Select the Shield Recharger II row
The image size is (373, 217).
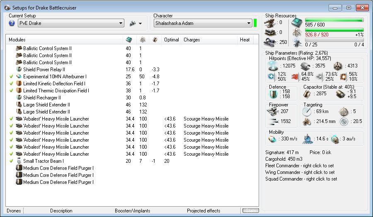[132, 98]
